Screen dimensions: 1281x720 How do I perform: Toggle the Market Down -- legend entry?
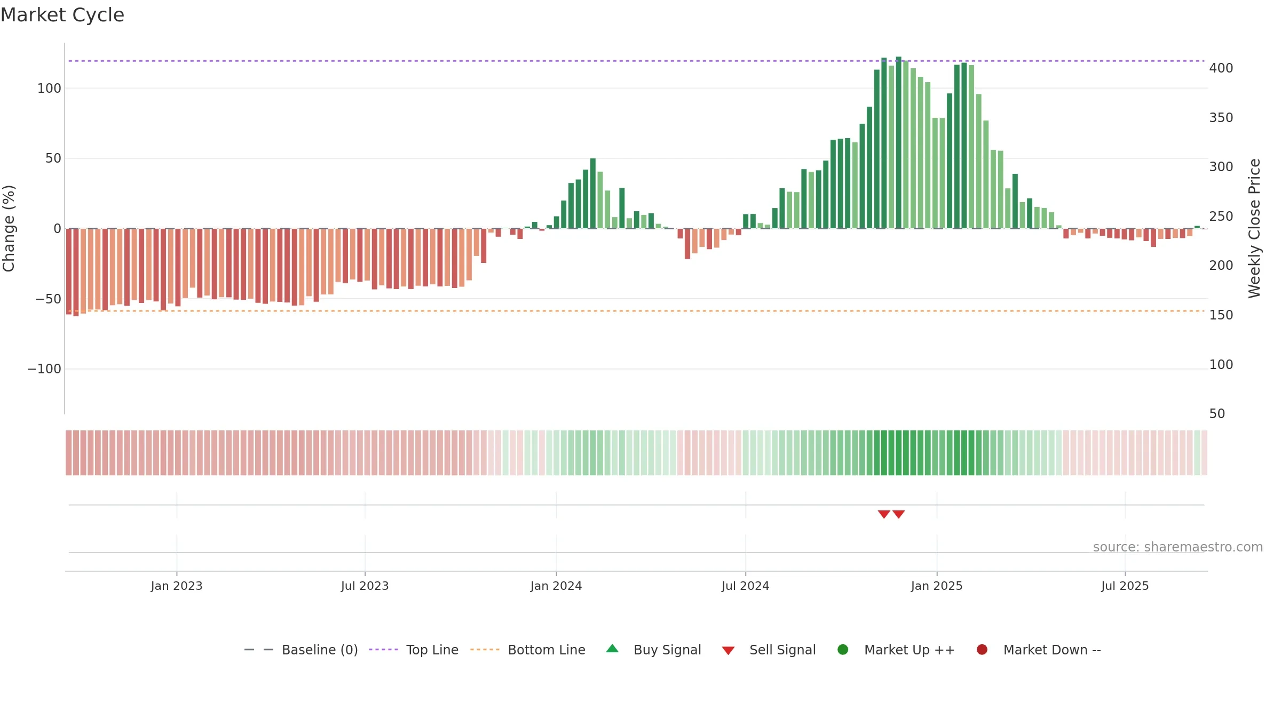tap(1039, 650)
